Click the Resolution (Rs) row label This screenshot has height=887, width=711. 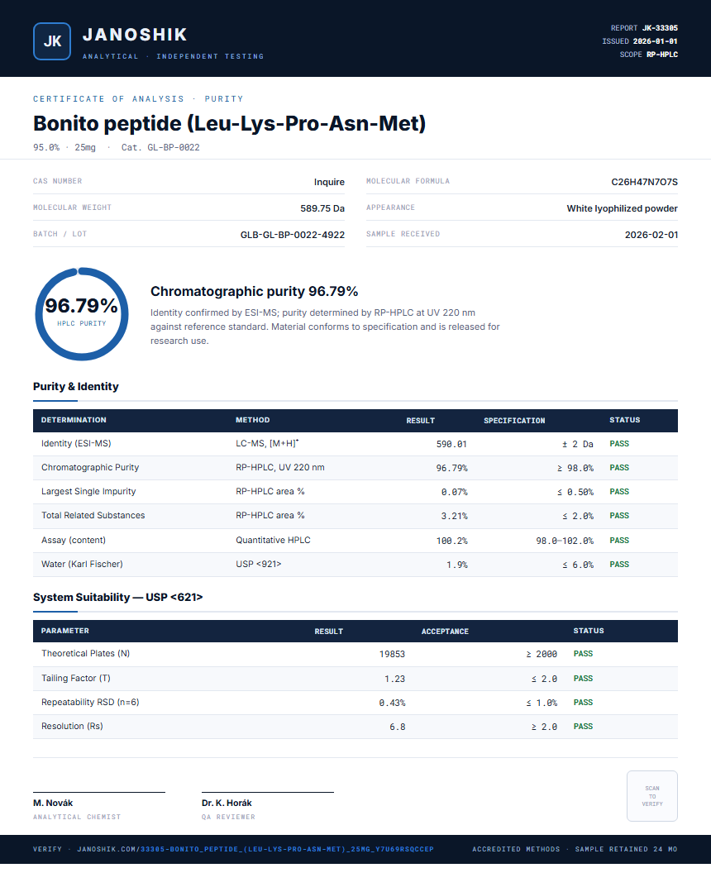pyautogui.click(x=72, y=727)
